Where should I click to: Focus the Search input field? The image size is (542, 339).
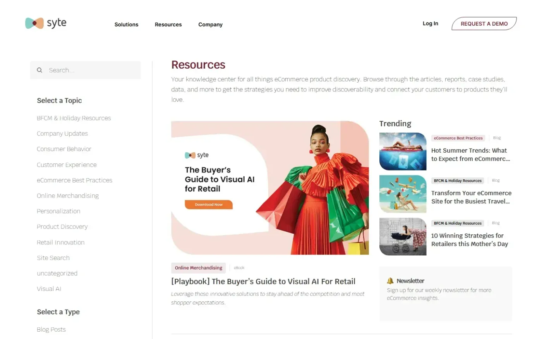(85, 70)
